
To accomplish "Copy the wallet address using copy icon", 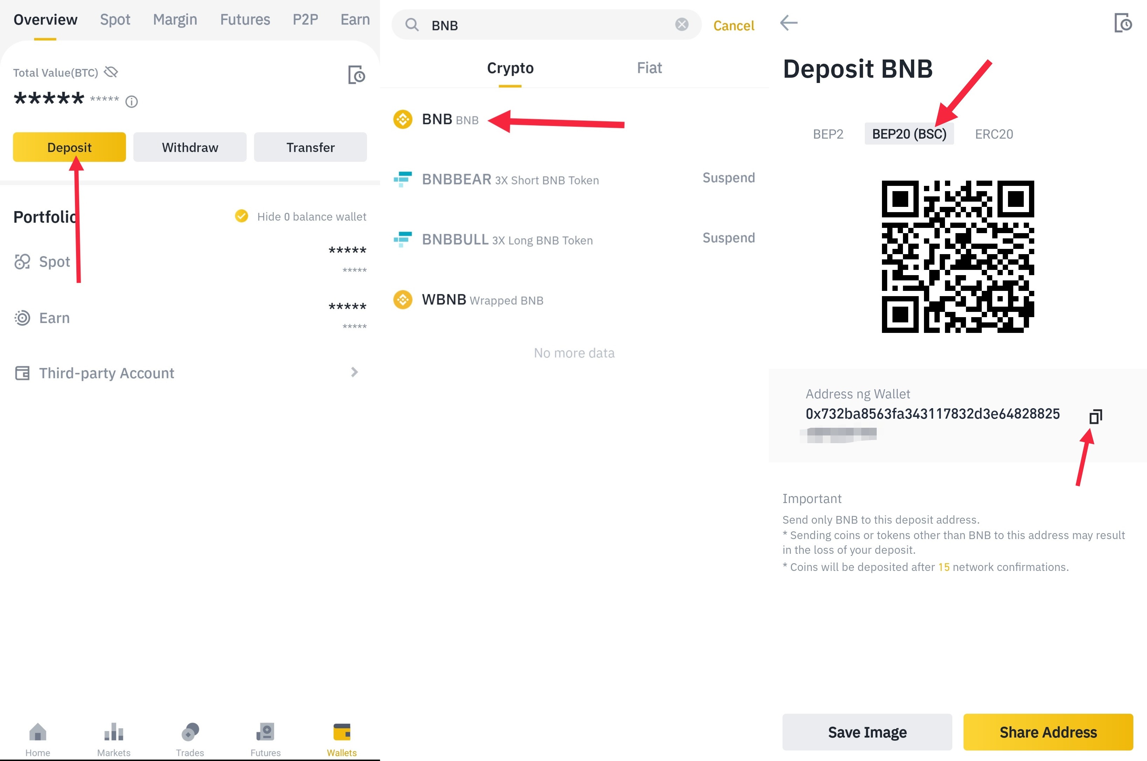I will [x=1095, y=417].
